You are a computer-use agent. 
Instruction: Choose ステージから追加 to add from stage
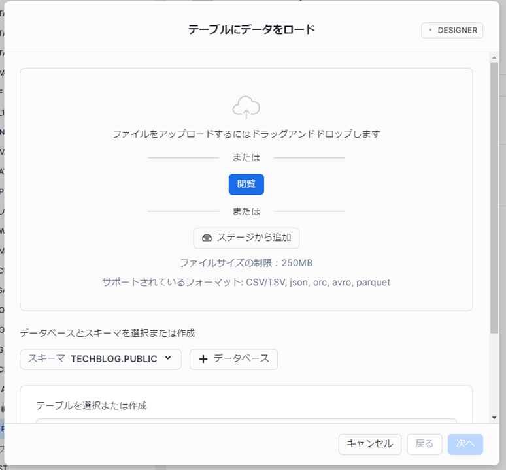(x=246, y=238)
